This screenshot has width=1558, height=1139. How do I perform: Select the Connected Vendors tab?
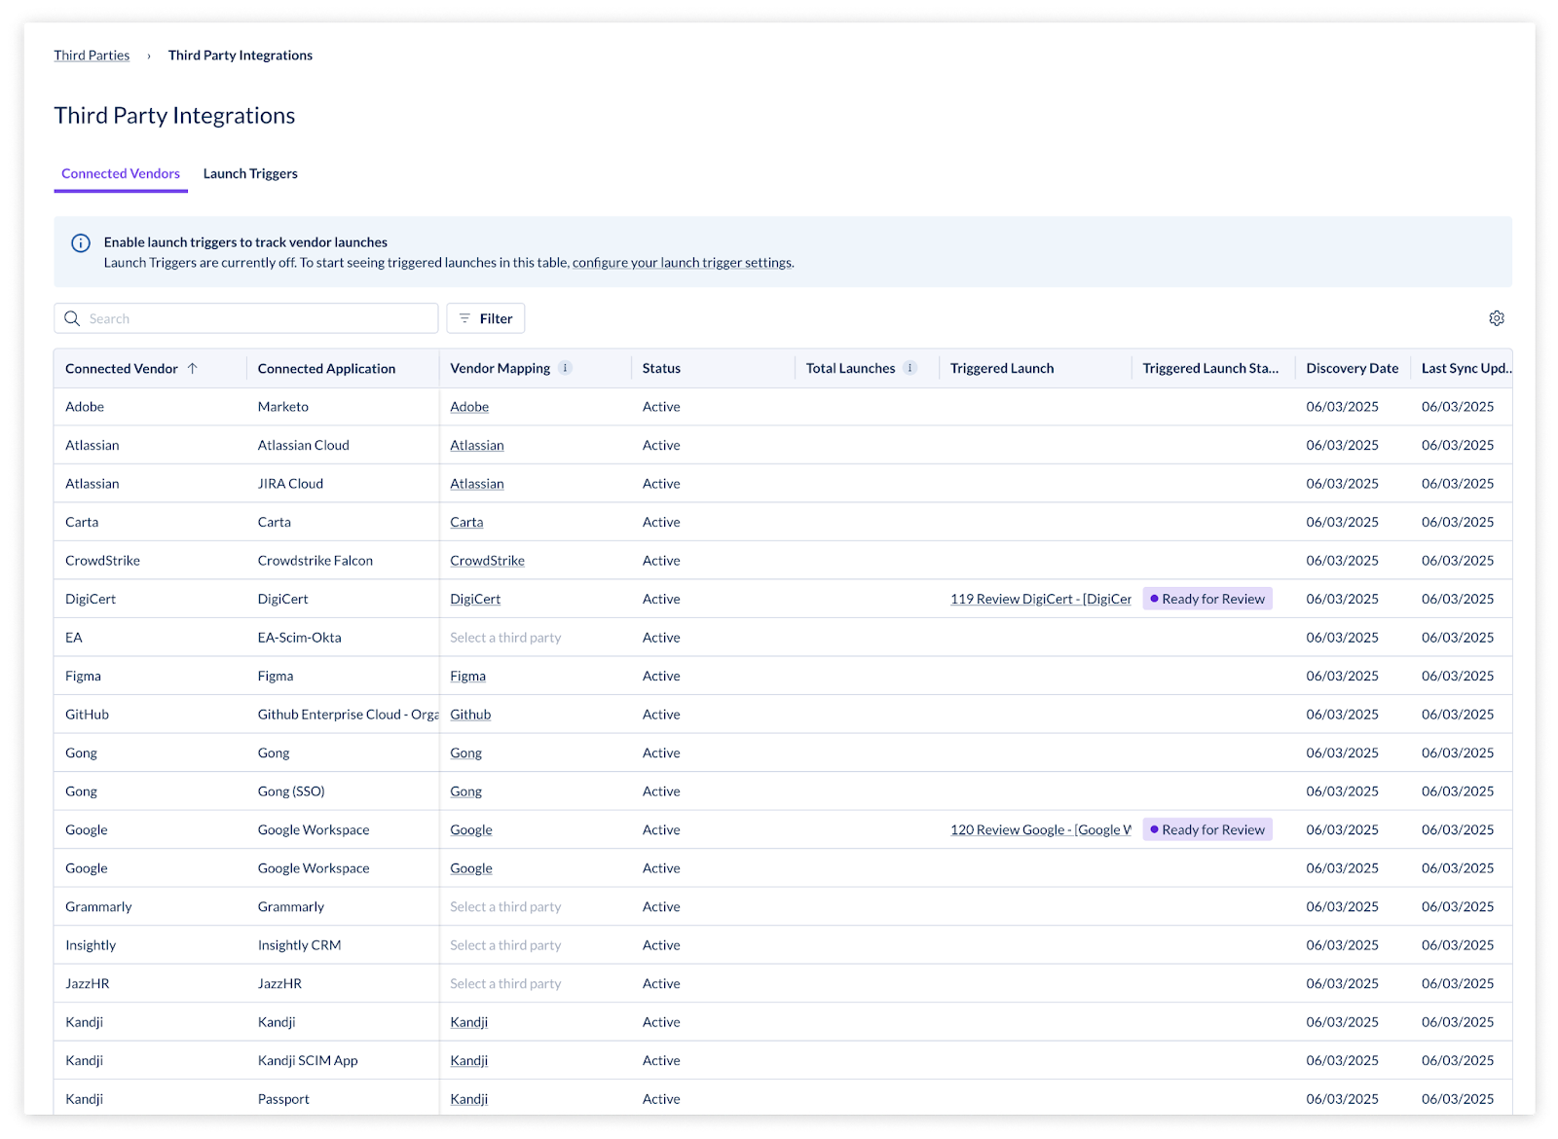click(121, 173)
